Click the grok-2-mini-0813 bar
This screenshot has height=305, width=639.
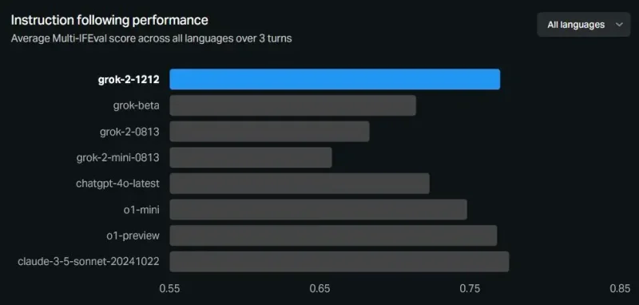(x=251, y=157)
